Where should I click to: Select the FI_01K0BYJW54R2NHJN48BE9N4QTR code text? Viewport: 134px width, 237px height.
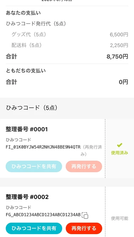click(x=43, y=147)
